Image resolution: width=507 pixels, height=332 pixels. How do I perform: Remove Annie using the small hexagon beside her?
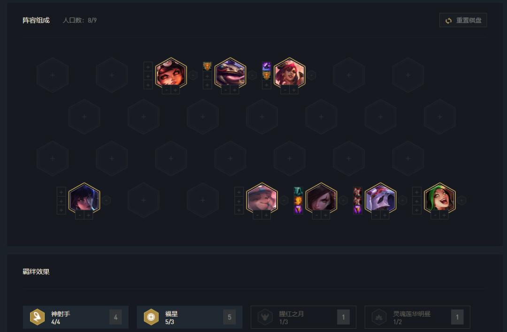(x=193, y=75)
